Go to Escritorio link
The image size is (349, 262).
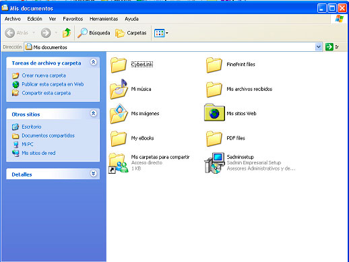[x=32, y=127]
